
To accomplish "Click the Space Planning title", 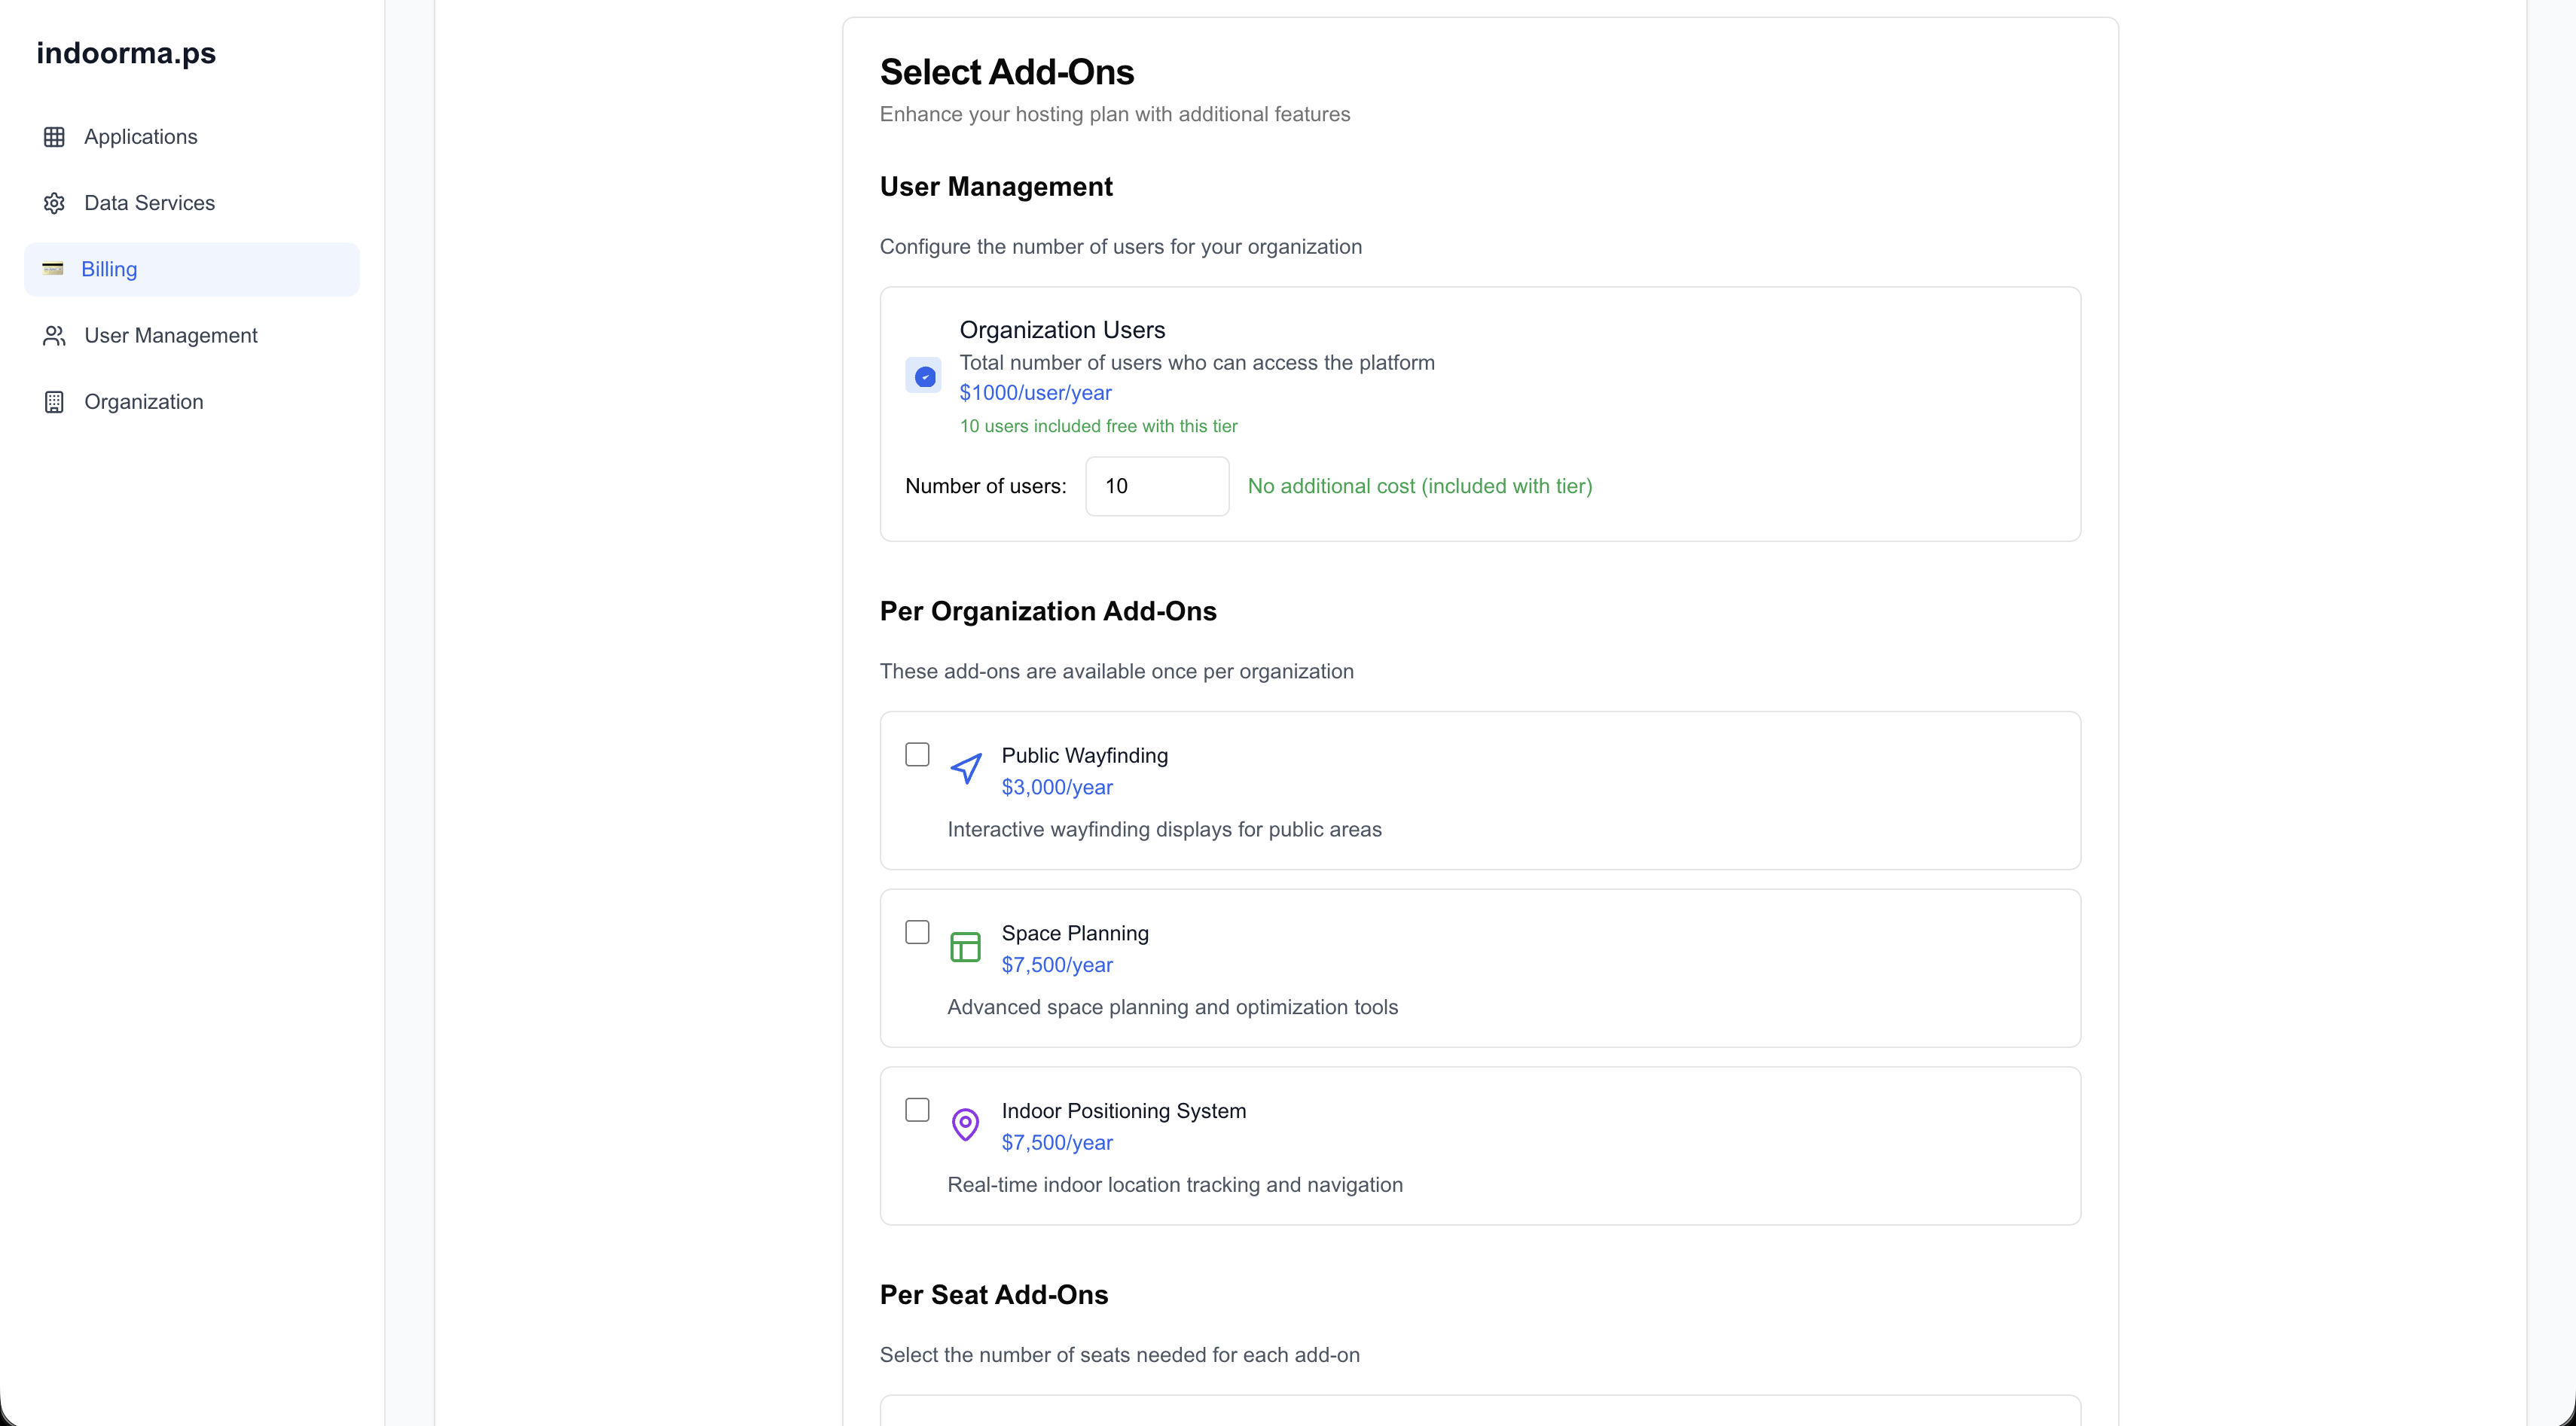I will (1075, 934).
